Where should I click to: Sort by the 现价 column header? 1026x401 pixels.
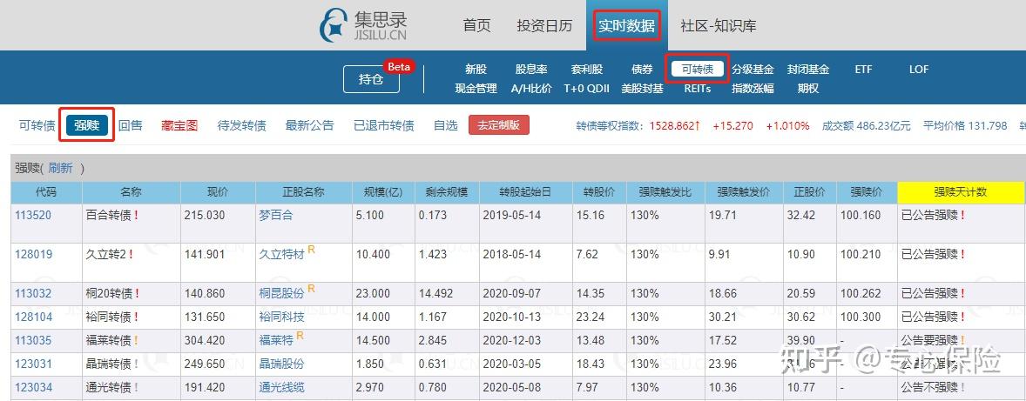(x=217, y=192)
